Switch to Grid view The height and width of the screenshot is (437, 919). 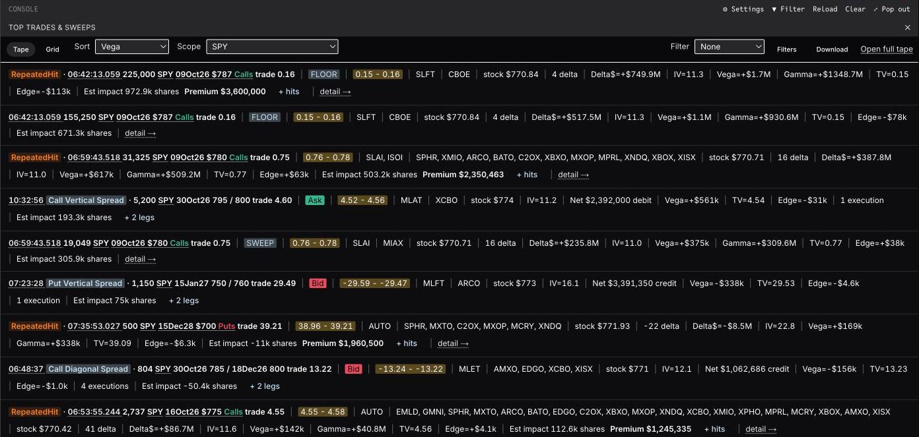(52, 49)
